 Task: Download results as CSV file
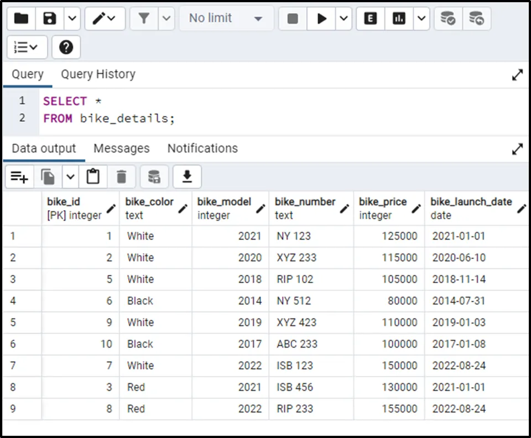187,177
